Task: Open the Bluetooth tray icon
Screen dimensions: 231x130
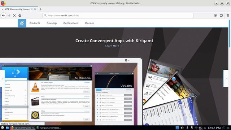Action: coord(187,128)
